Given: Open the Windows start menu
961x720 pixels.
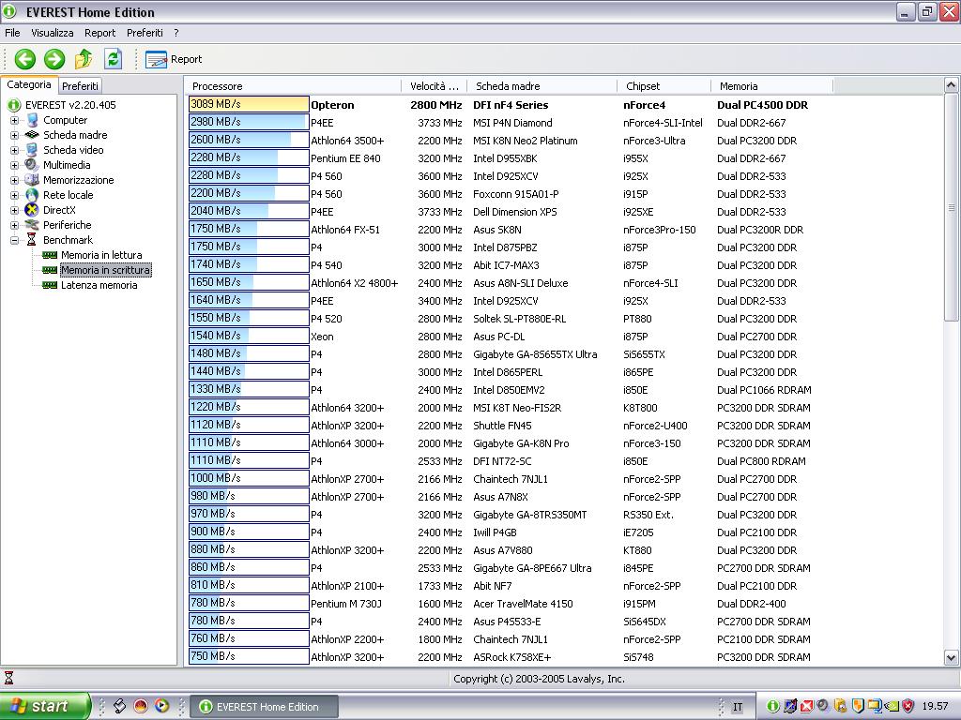Looking at the screenshot, I should pos(45,706).
